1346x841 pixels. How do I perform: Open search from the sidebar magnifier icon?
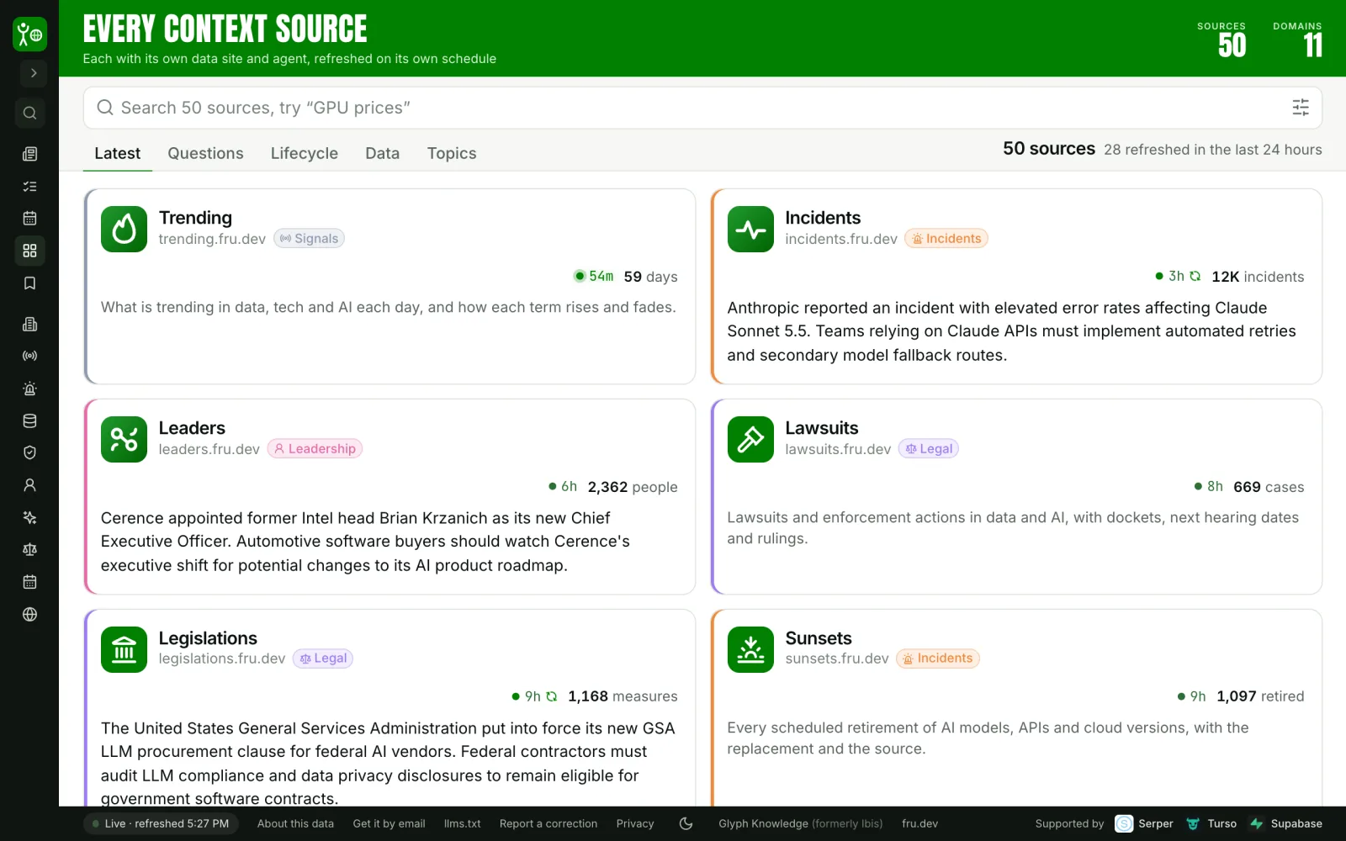[29, 113]
